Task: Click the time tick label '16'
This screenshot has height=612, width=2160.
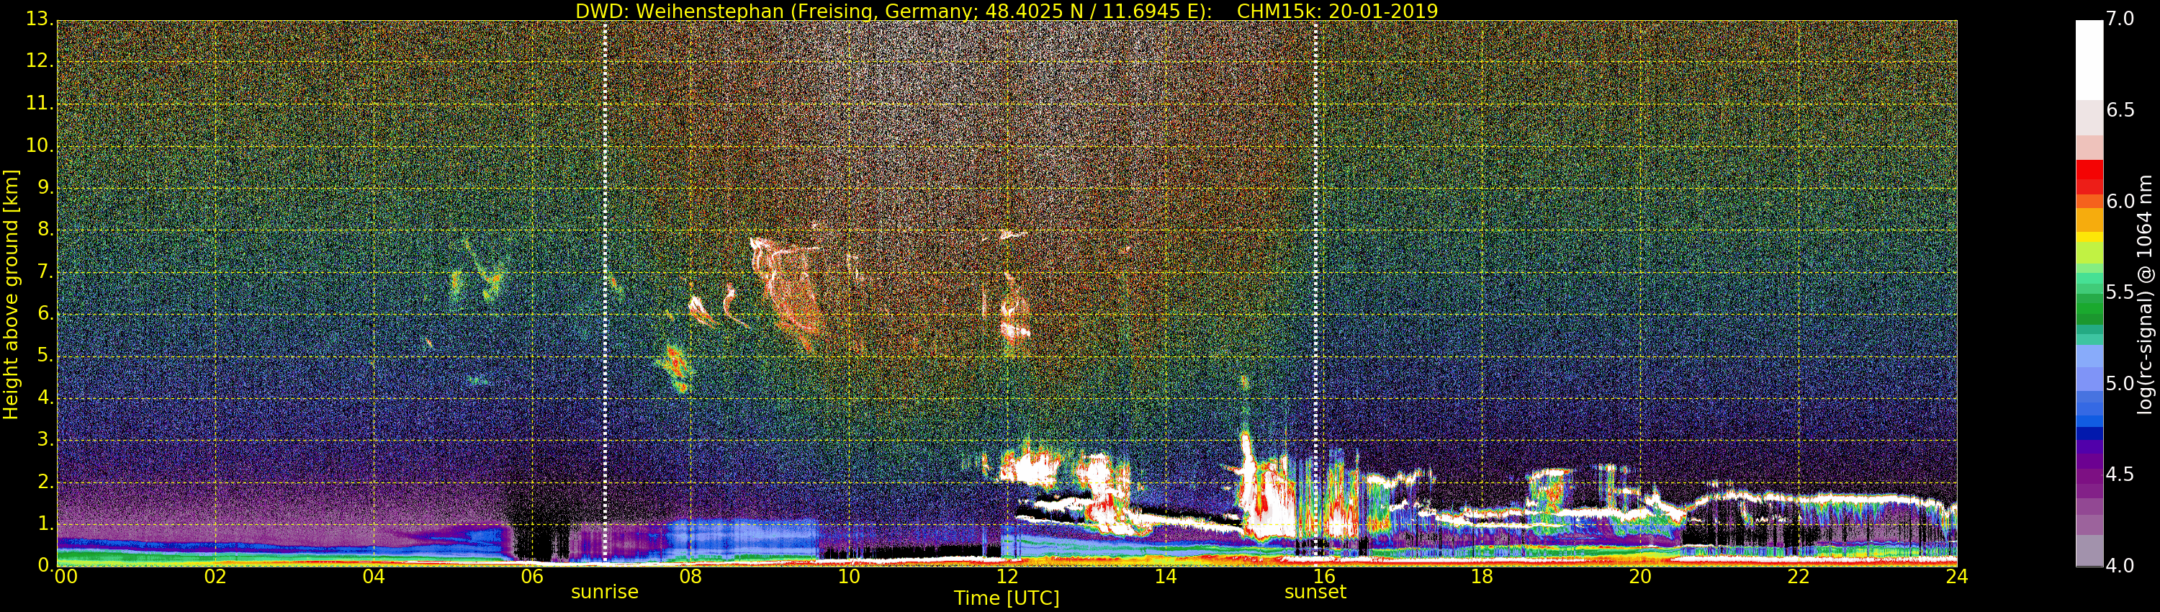Action: 1324,577
